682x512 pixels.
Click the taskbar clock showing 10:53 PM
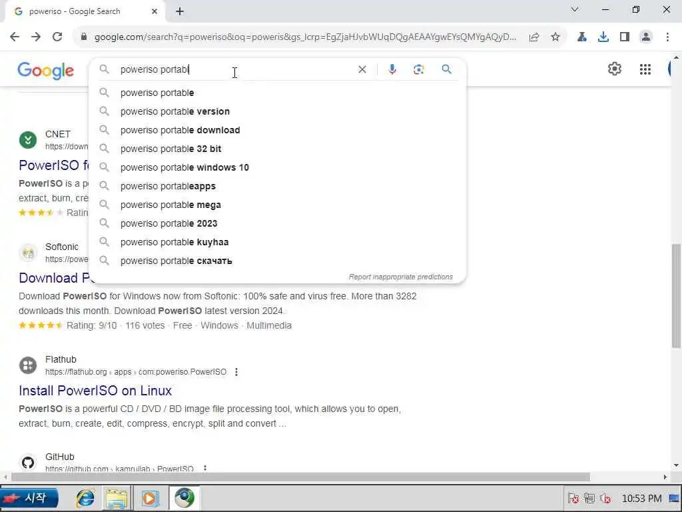[641, 499]
